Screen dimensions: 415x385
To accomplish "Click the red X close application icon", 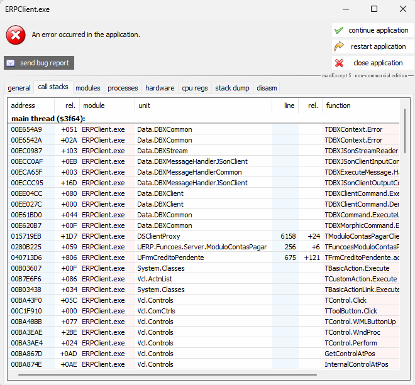I will [339, 63].
